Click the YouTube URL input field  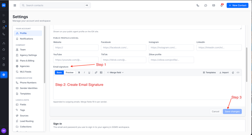76,60
